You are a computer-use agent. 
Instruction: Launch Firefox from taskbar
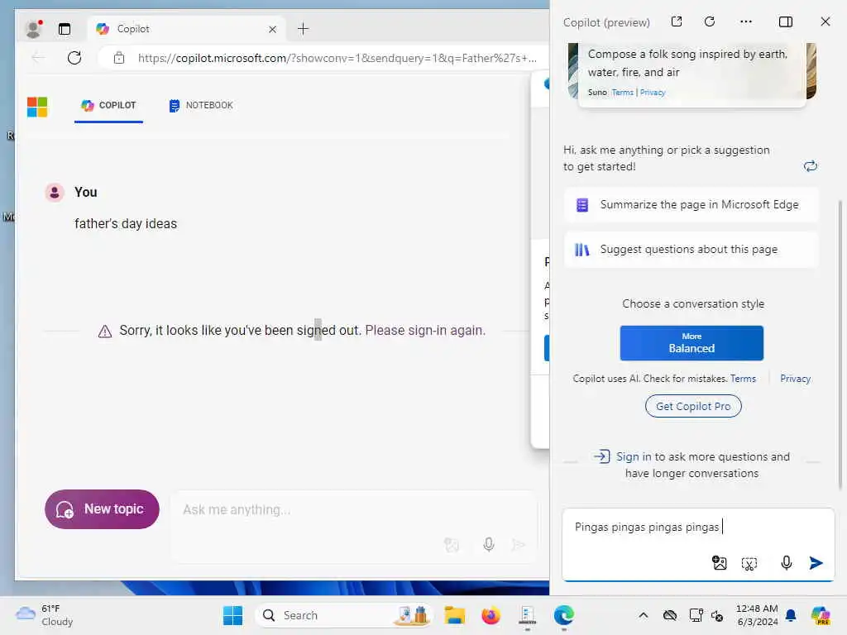(490, 615)
